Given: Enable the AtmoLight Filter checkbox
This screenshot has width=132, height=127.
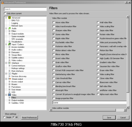Looking at the screenshot, I should (x=54, y=90).
